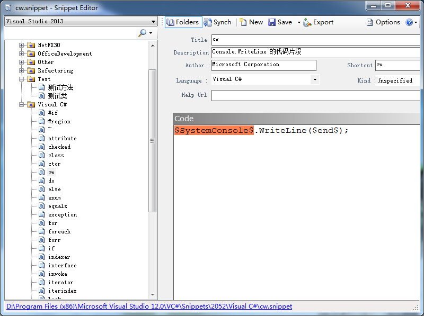Click the for snippet file icon

coord(42,223)
